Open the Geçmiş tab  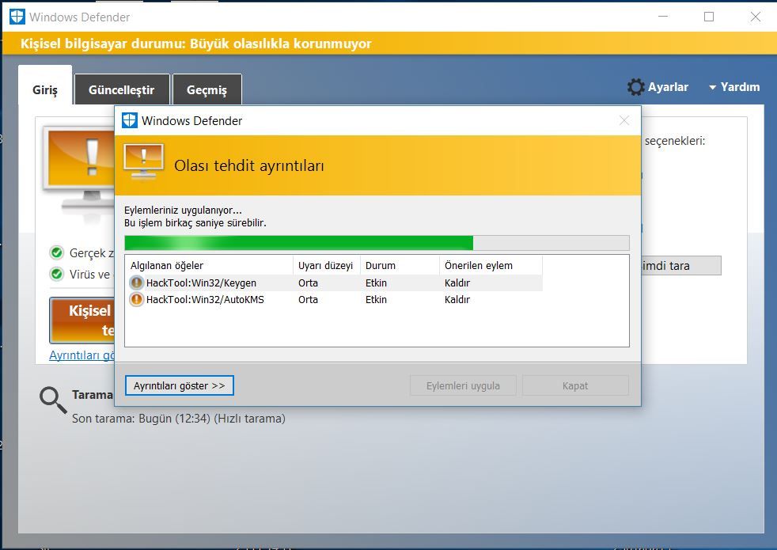(207, 89)
